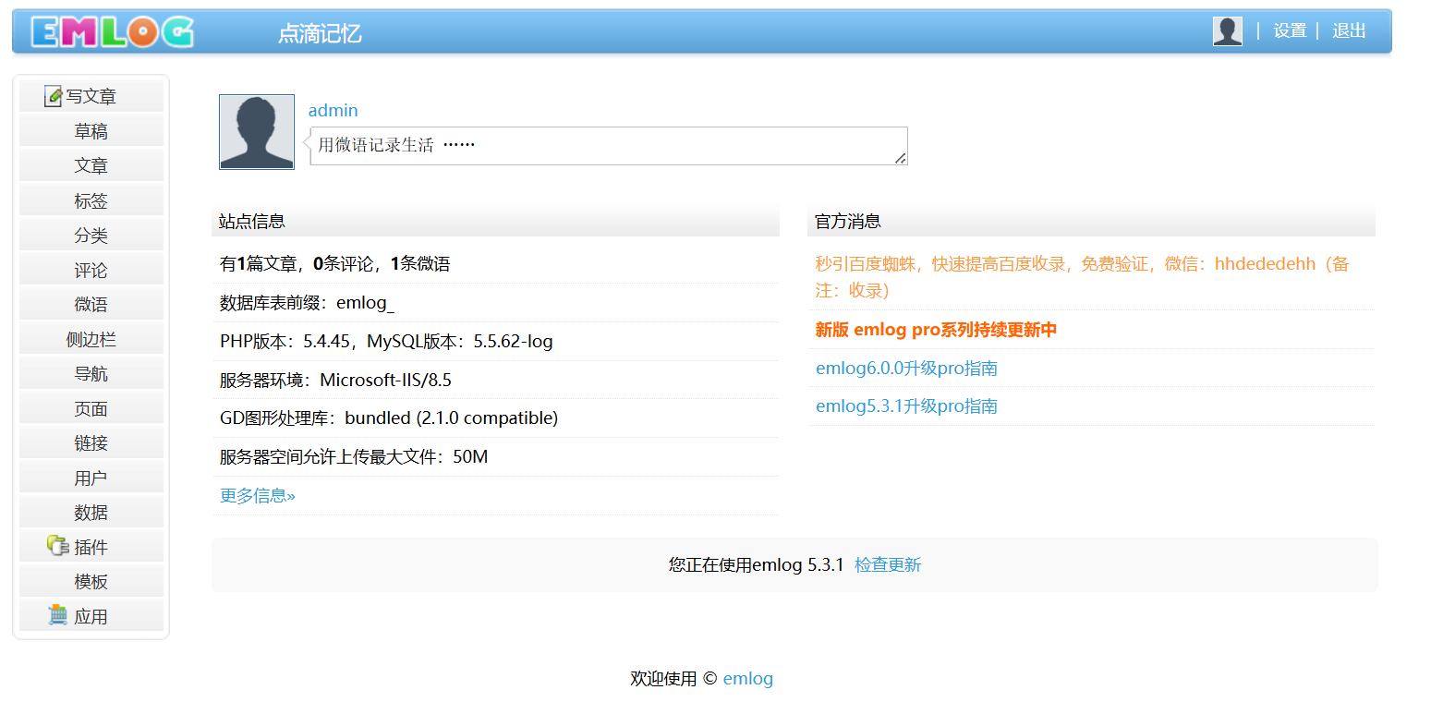Focus the 用微语记录生活 text box
Viewport: 1431px width, 702px height.
[x=609, y=146]
